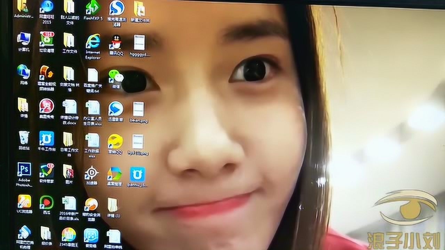Open the text file right of yellow smiley
Image resolution: width=445 pixels, height=250 pixels.
(138, 142)
